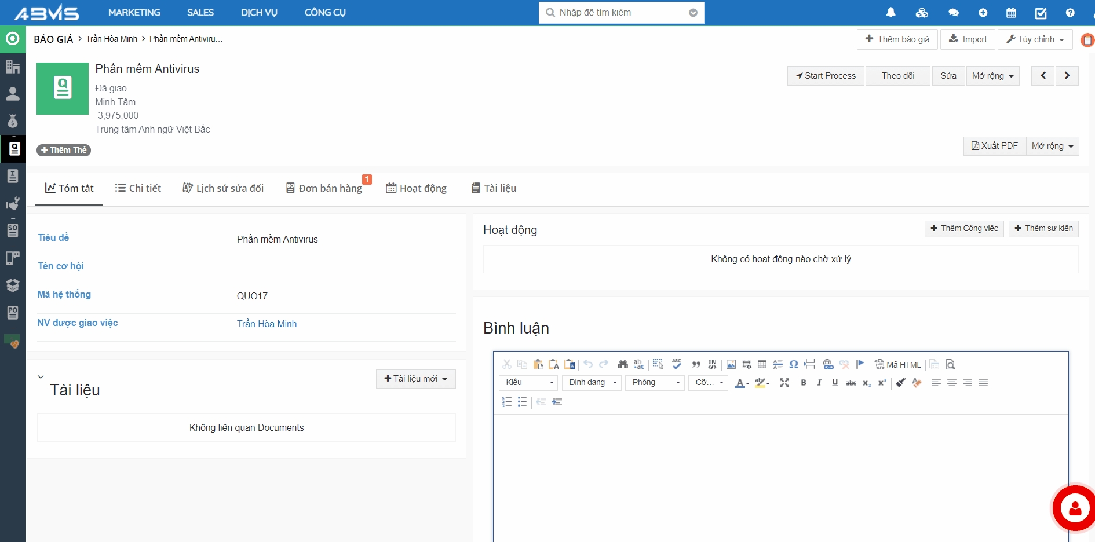Click the help question mark icon
This screenshot has width=1095, height=542.
click(x=1070, y=13)
